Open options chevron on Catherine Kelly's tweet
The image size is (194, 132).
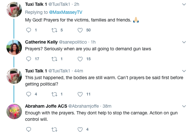(184, 42)
